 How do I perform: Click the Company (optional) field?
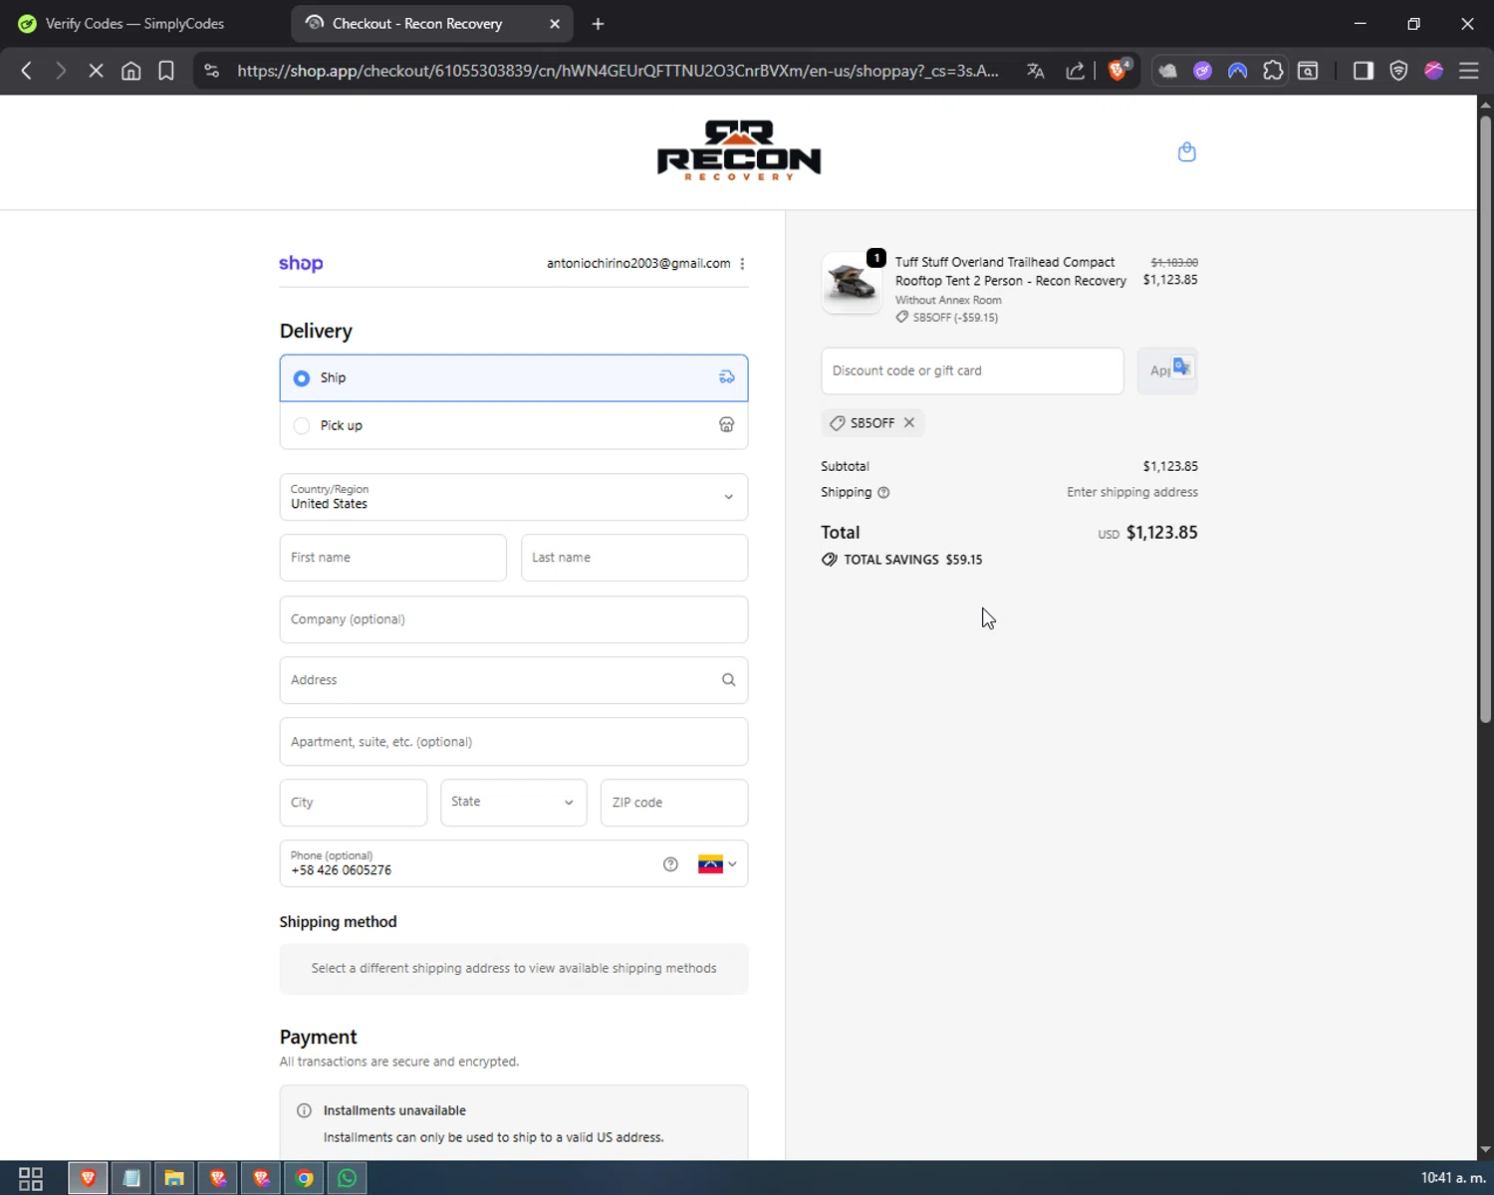(x=514, y=619)
